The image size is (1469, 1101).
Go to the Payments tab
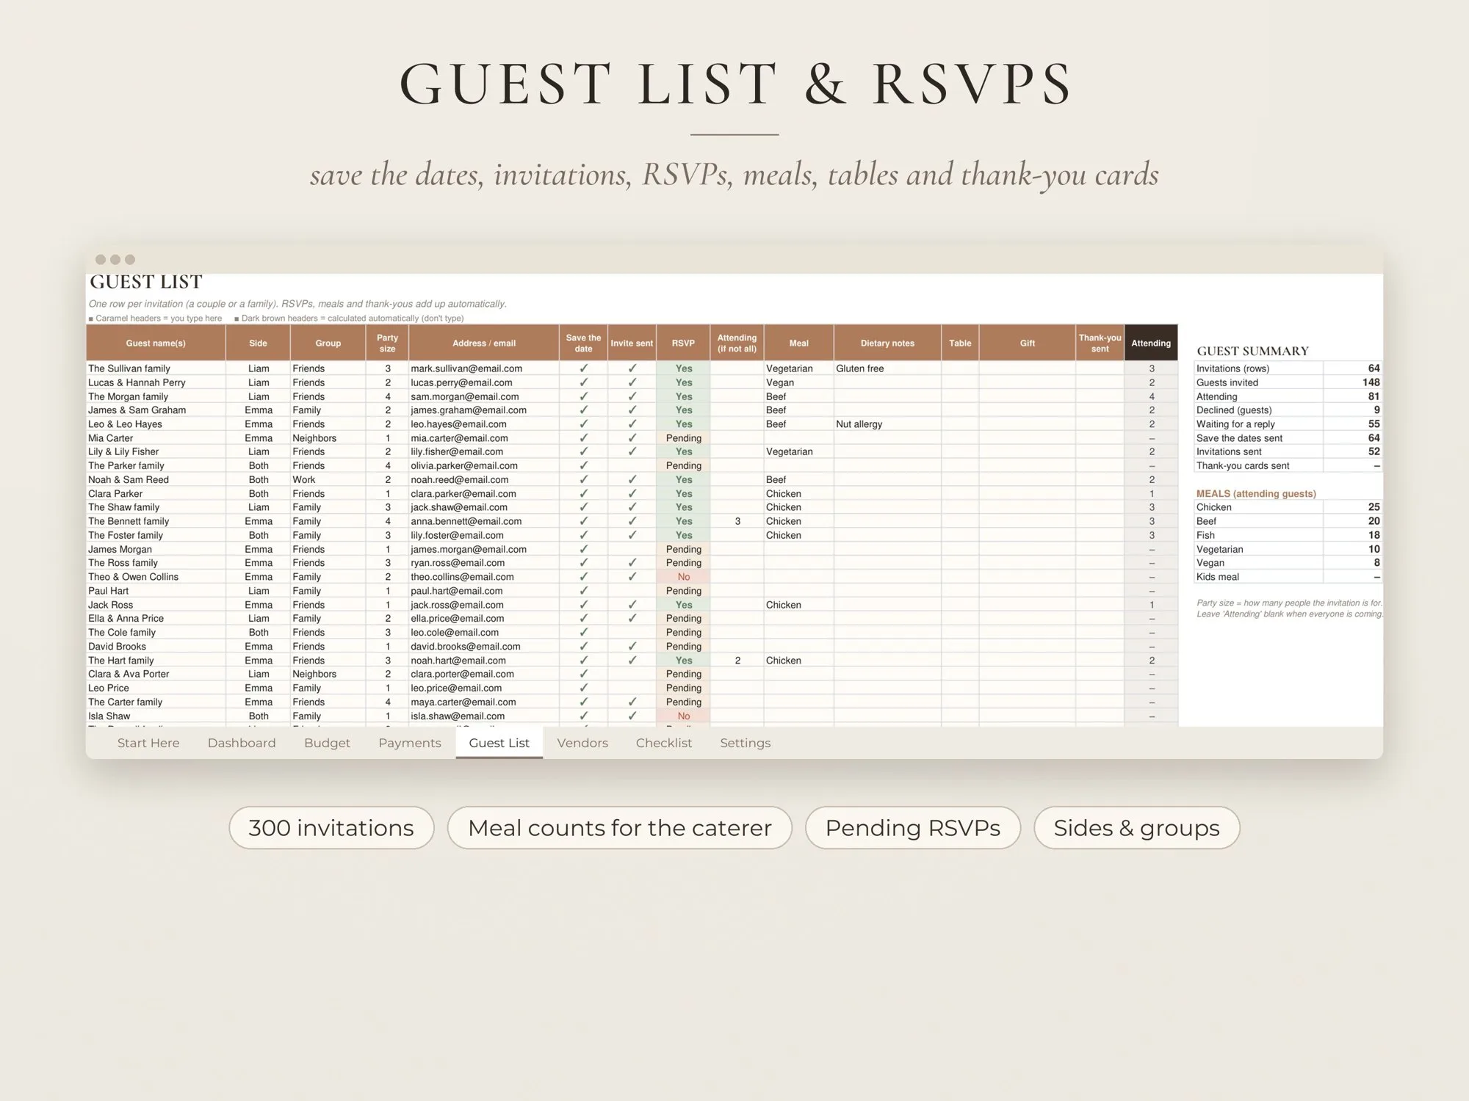point(410,743)
